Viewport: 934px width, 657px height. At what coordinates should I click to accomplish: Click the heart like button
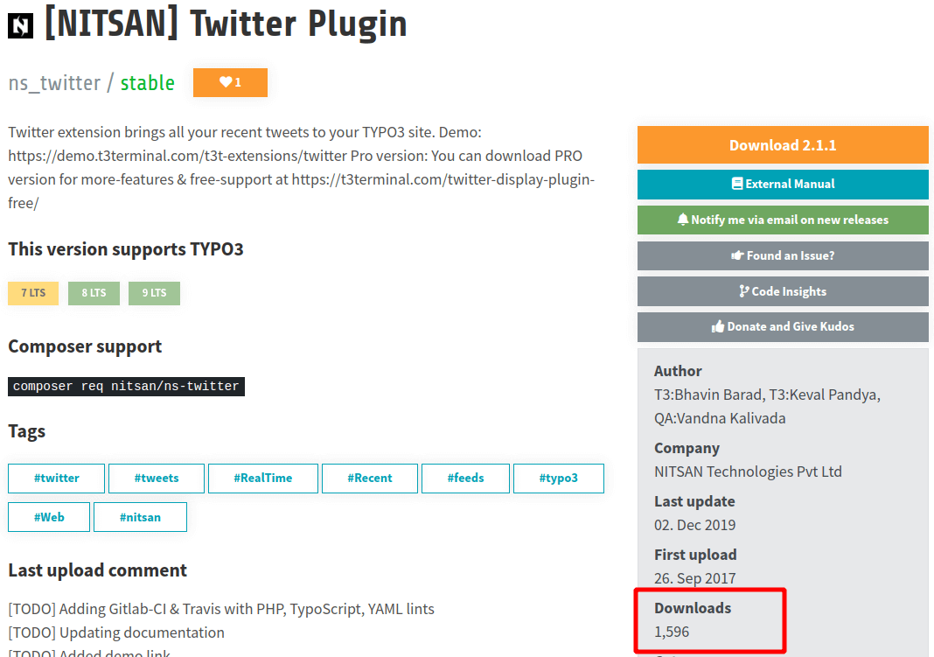click(230, 82)
